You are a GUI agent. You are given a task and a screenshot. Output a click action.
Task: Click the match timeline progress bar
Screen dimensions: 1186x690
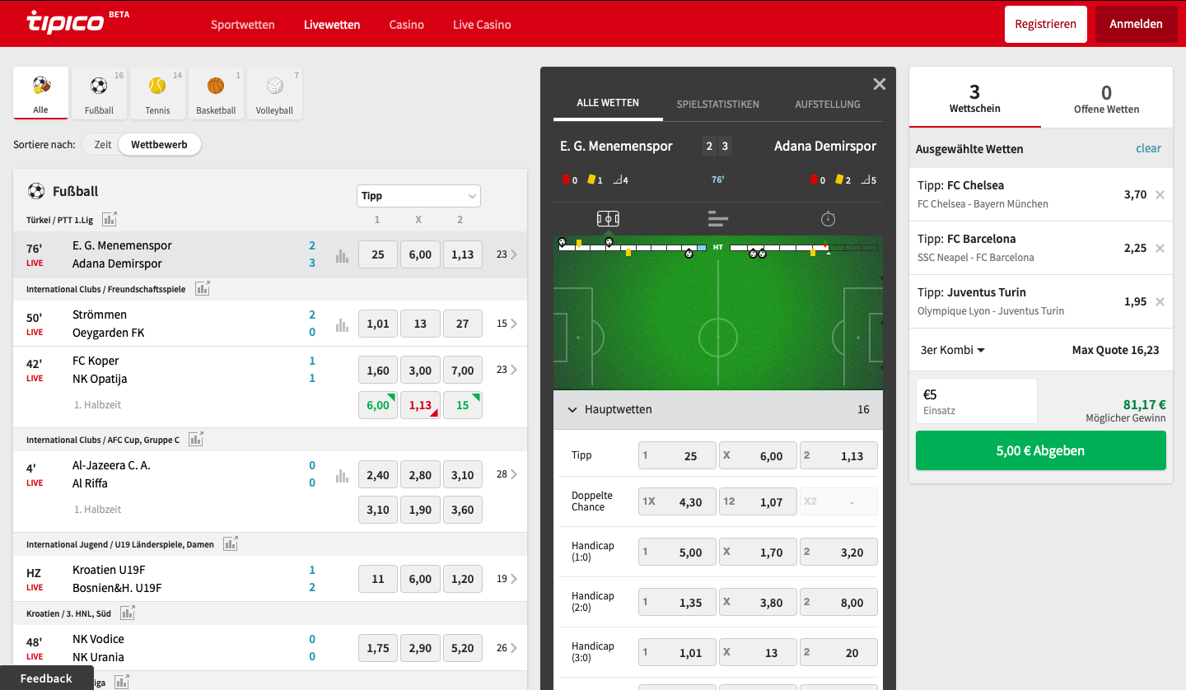(x=717, y=247)
